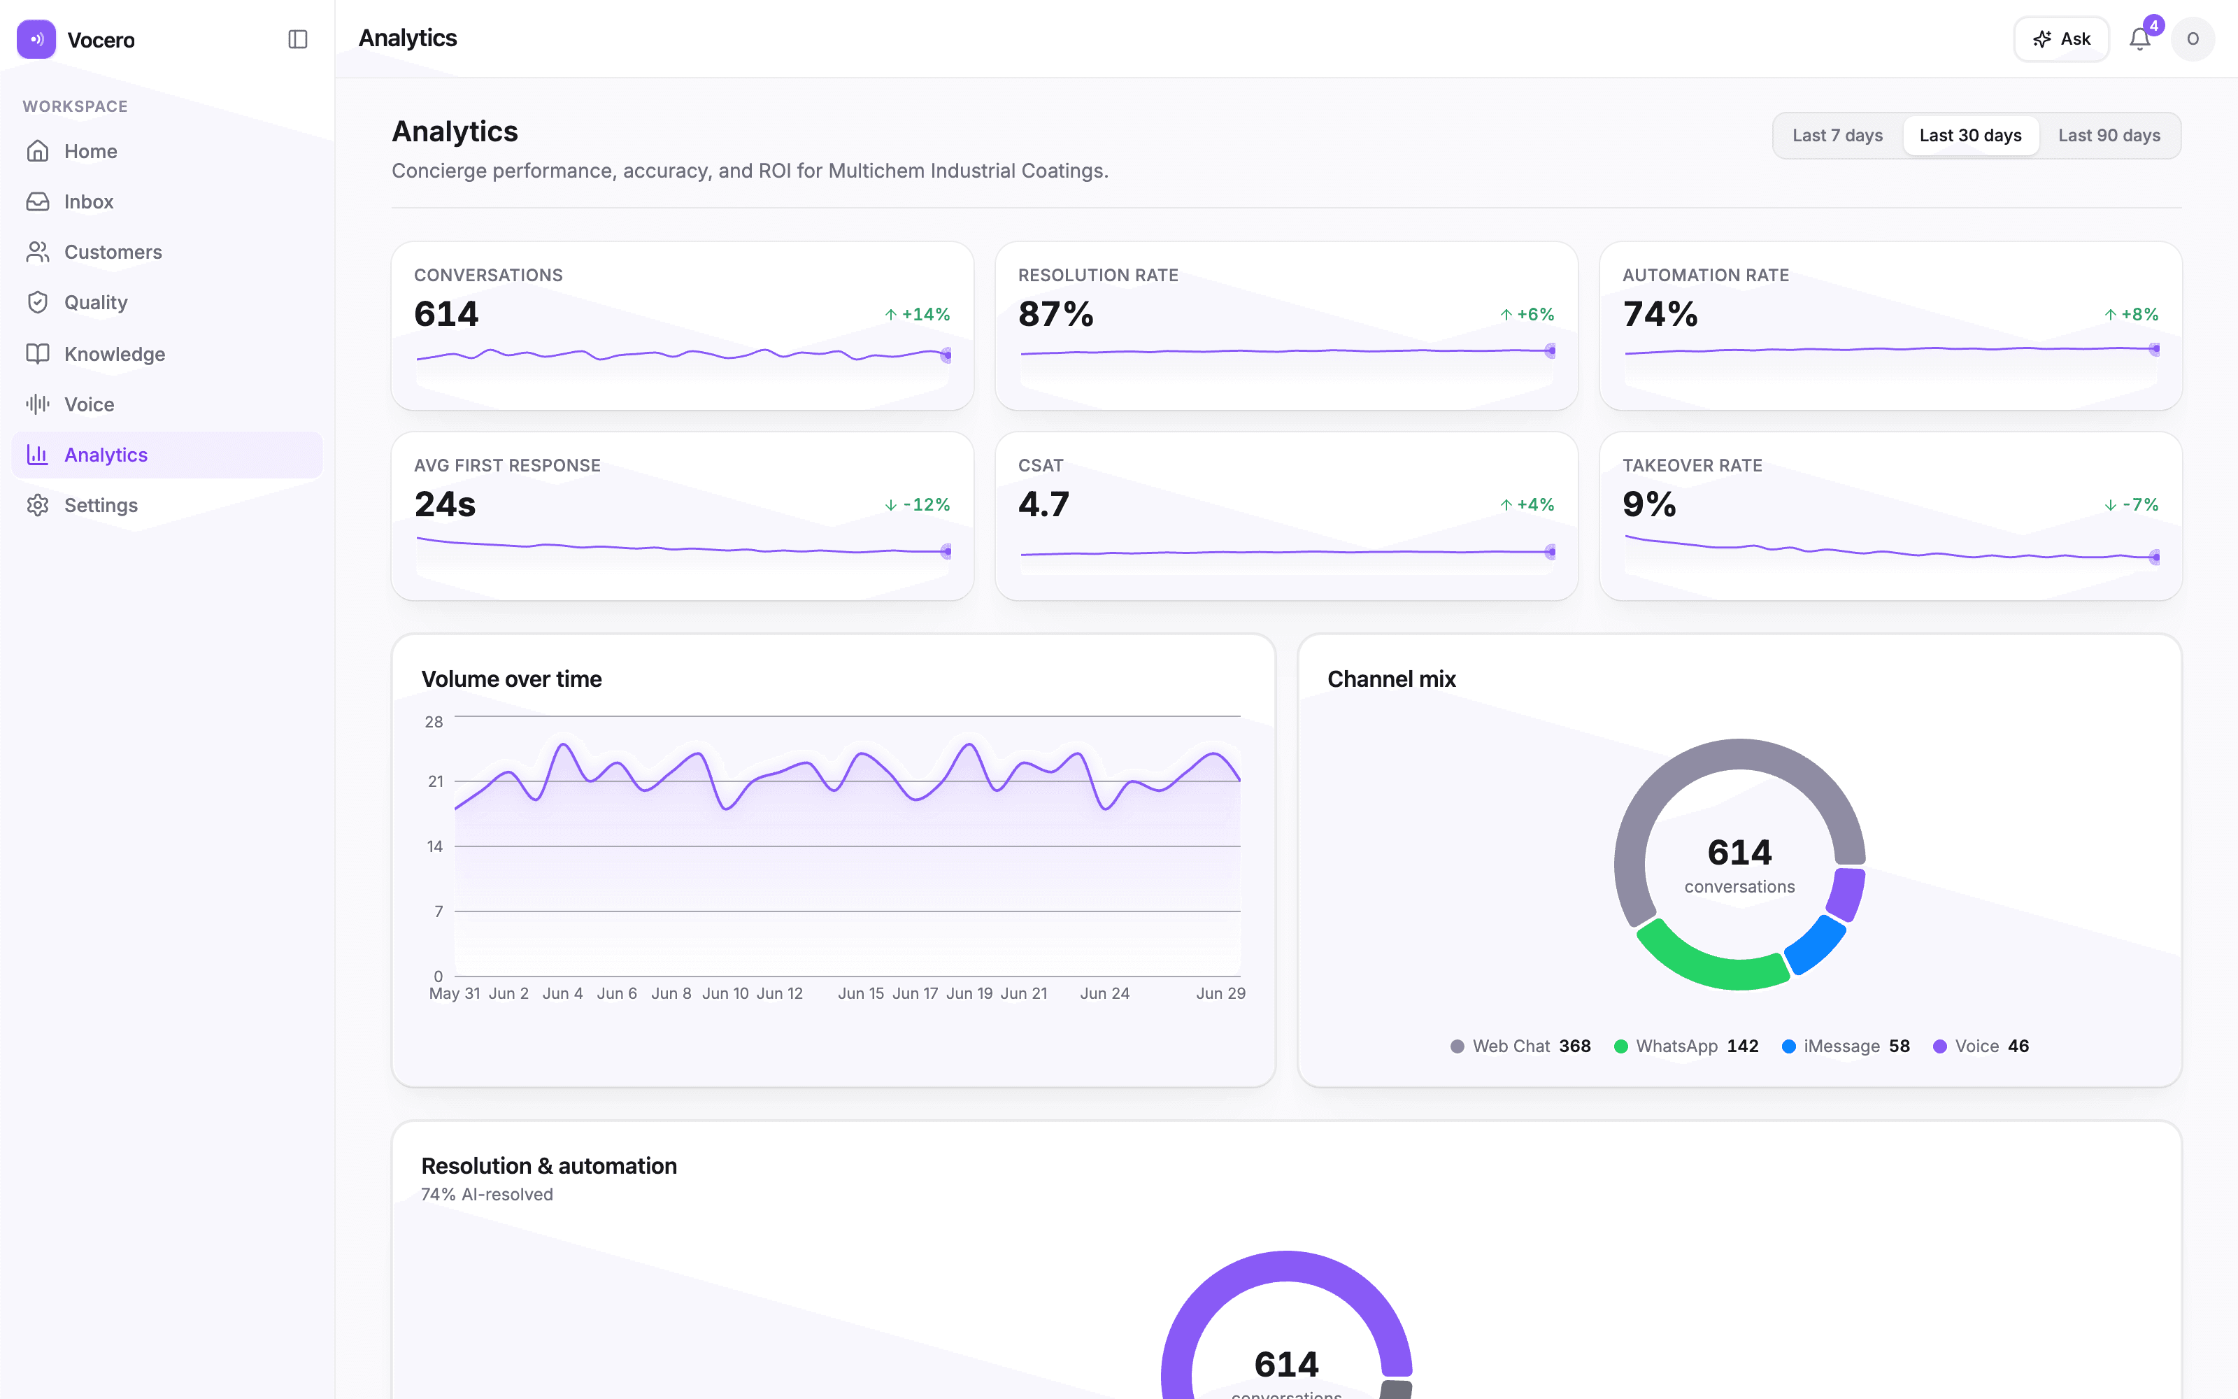Click the Volume over time heading

[511, 679]
